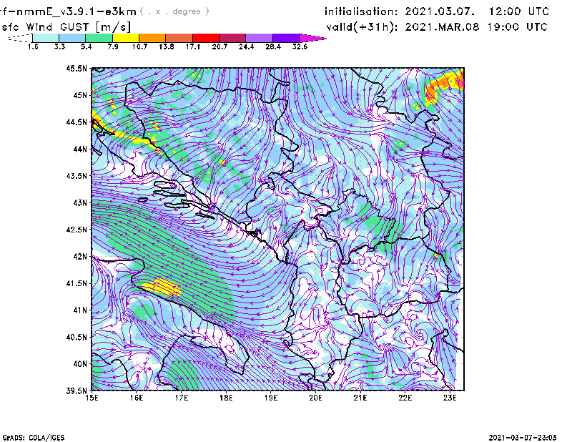Click the legend value 20.7
Image resolution: width=572 pixels, height=442 pixels.
click(220, 46)
